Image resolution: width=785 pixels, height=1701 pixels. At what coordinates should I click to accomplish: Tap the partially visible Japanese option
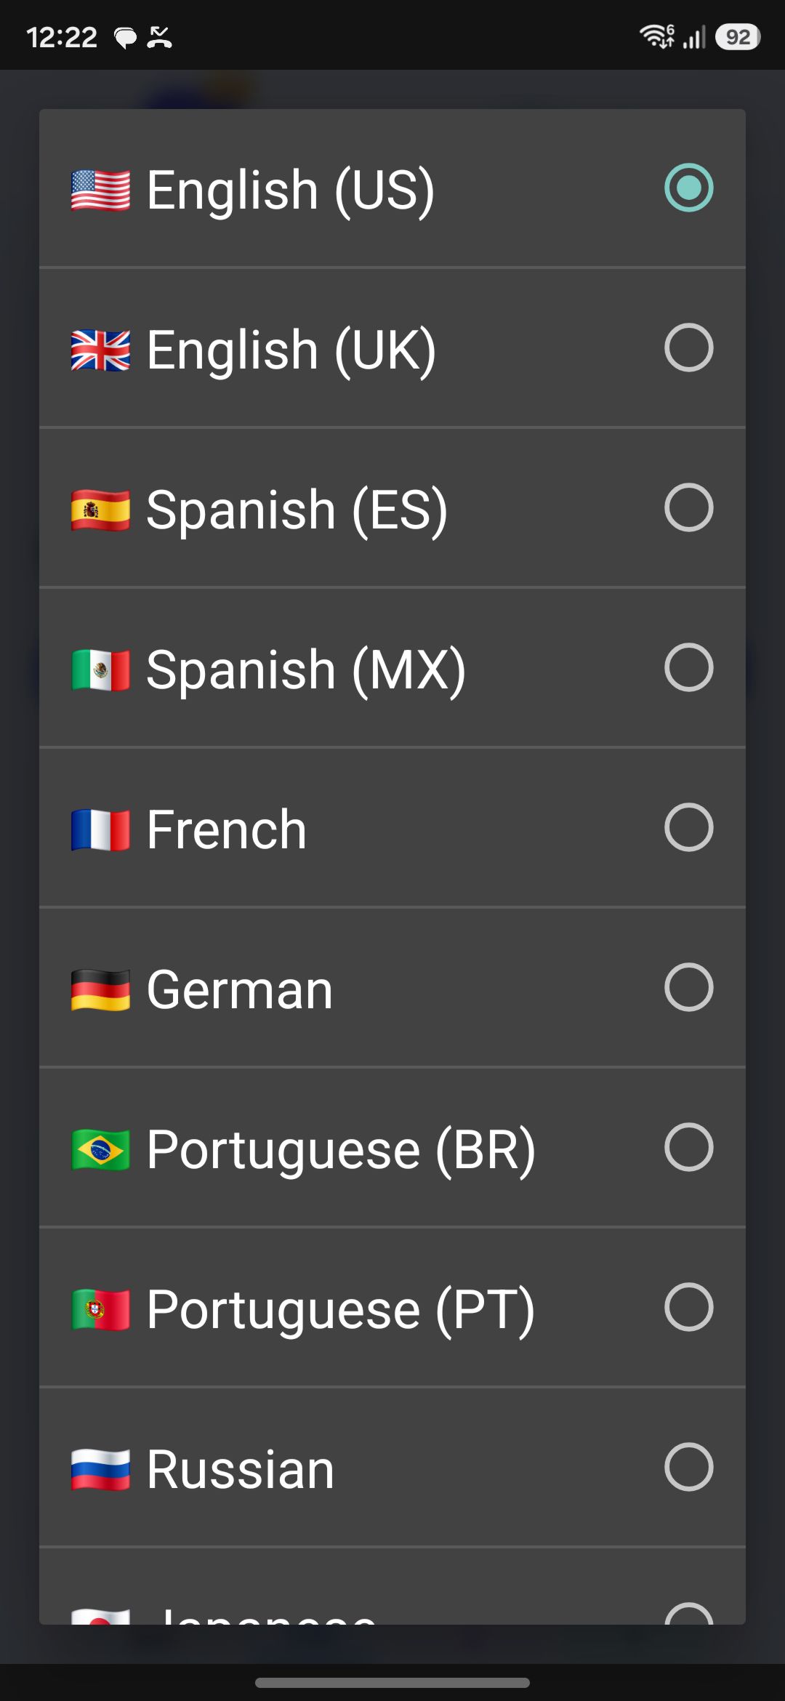click(x=392, y=1587)
